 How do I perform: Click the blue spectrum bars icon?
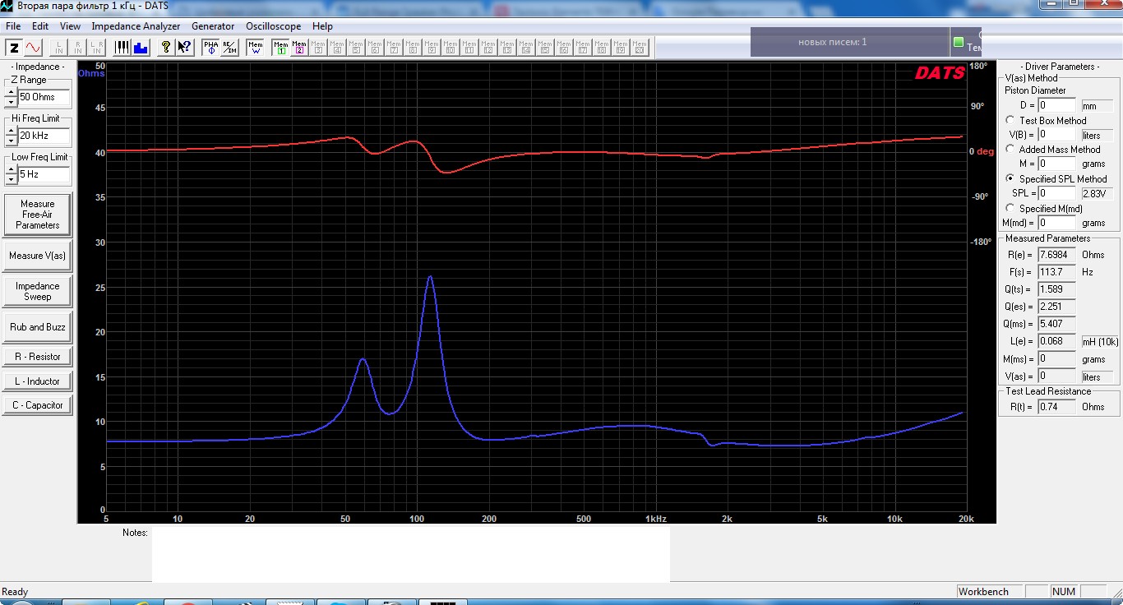[x=141, y=48]
